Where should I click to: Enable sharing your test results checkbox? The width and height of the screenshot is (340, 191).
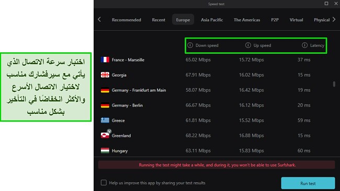click(x=104, y=183)
